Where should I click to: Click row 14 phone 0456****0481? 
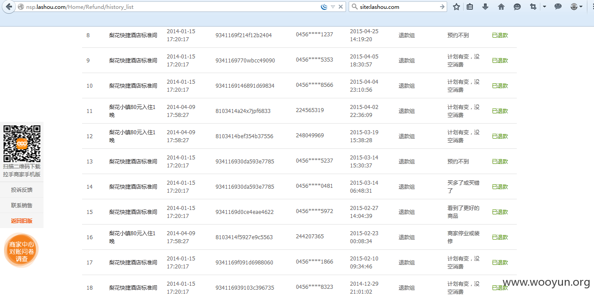pos(315,186)
